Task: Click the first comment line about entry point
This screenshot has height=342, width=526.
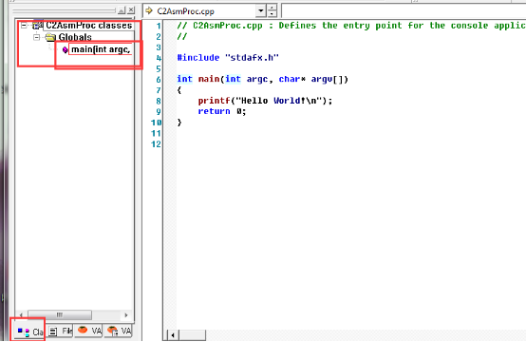Action: tap(351, 26)
